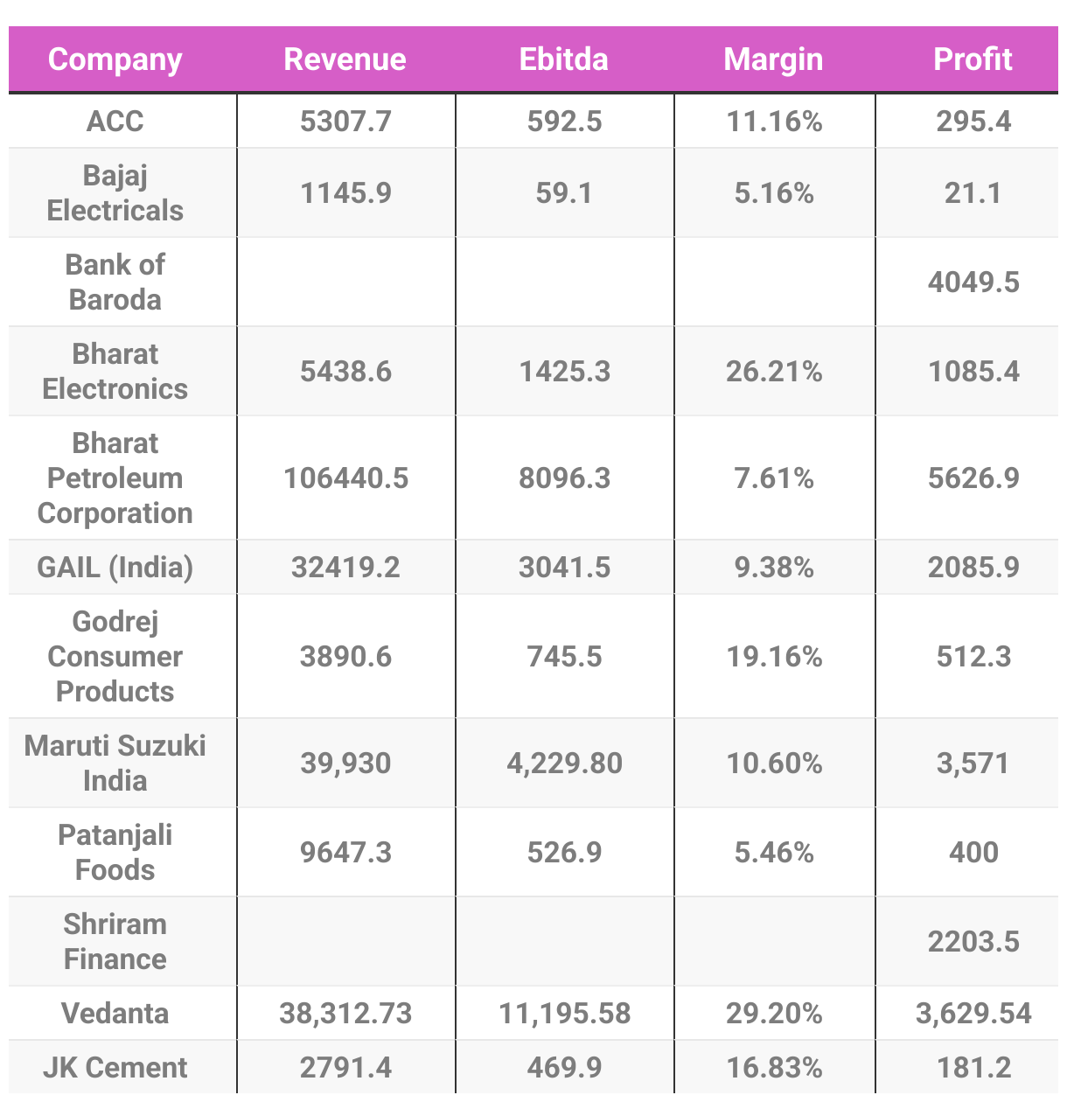Screen dimensions: 1067x1102
Task: Click the Ebitda column header
Action: tap(564, 59)
